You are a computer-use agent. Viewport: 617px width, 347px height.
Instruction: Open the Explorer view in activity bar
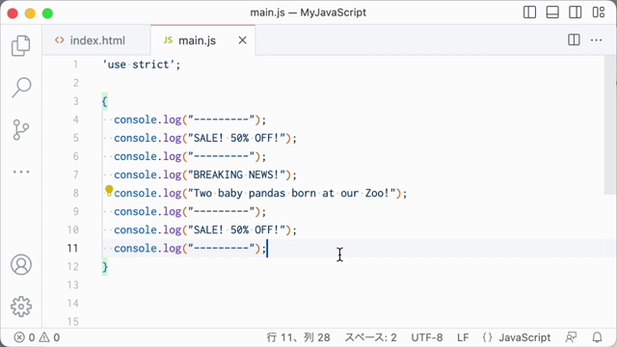click(21, 45)
